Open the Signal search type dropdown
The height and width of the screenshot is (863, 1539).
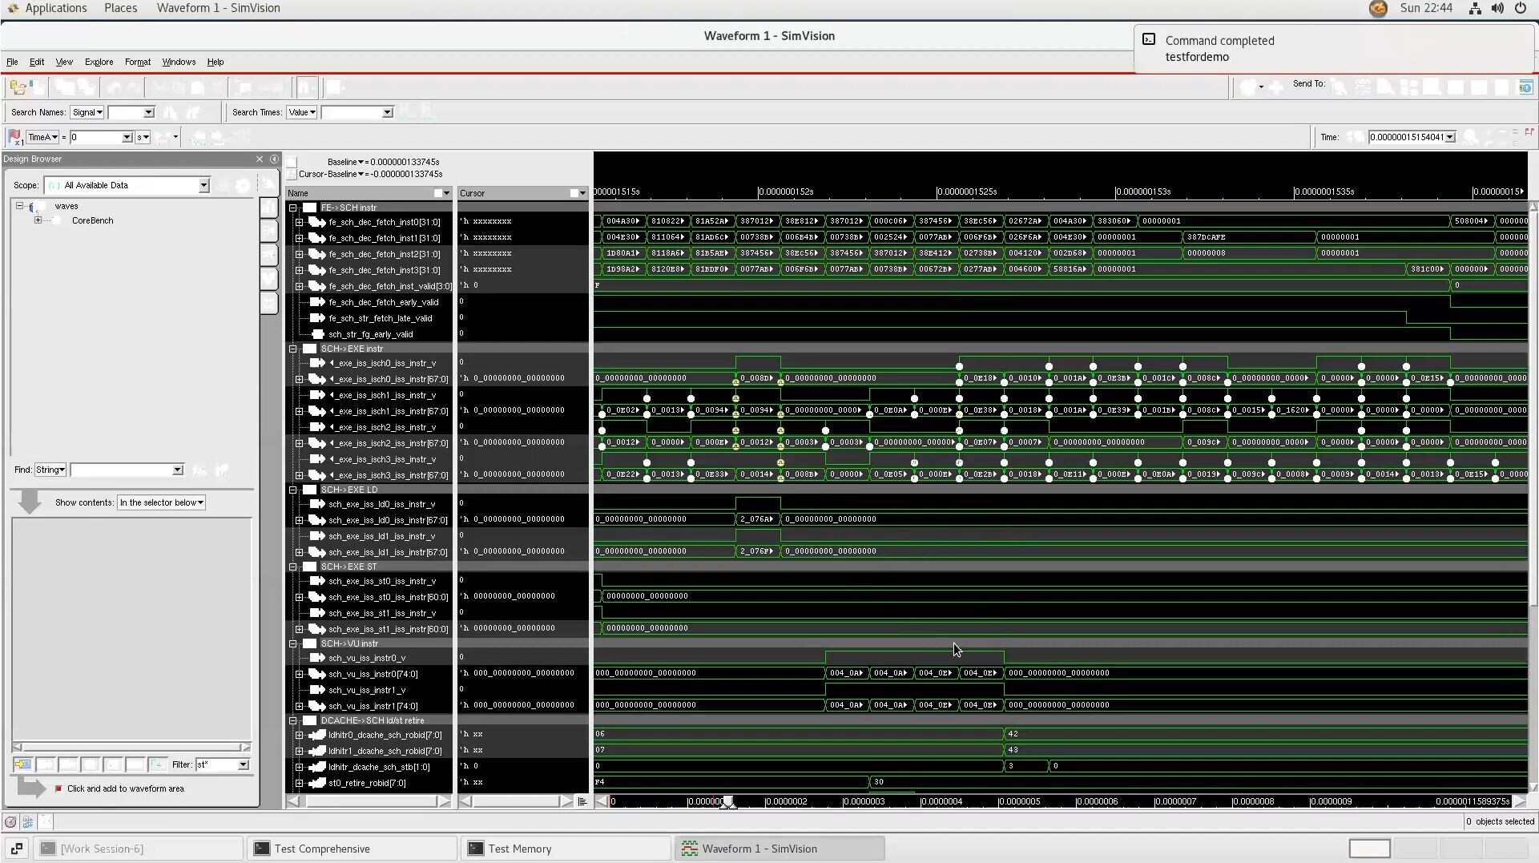point(87,112)
